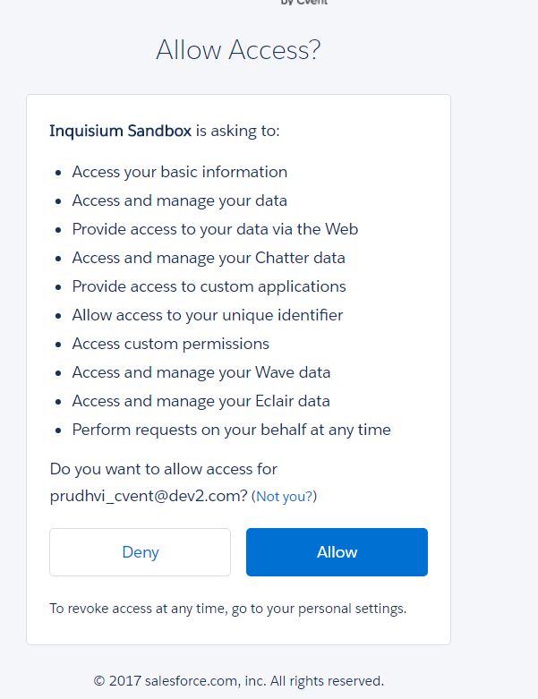The image size is (538, 699).
Task: Click the Wave data permission line
Action: 201,372
